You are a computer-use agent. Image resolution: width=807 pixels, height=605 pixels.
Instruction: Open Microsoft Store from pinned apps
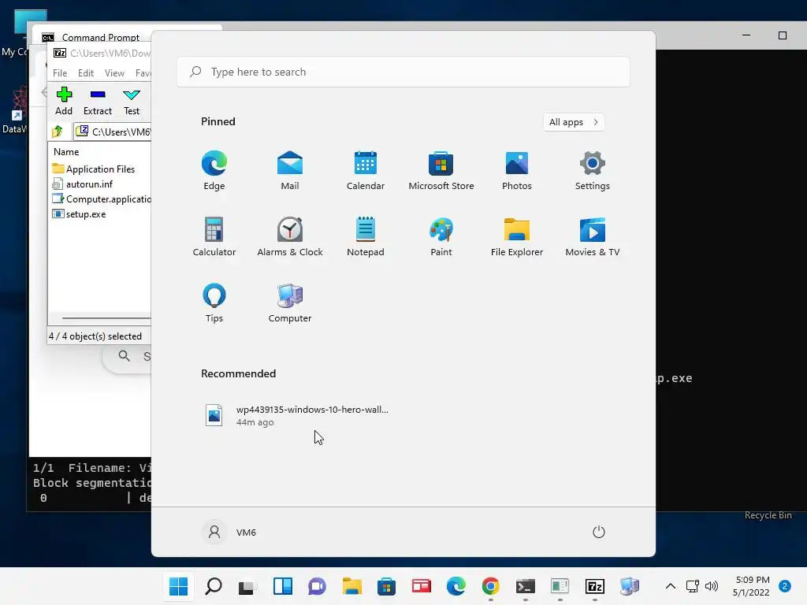pos(441,170)
